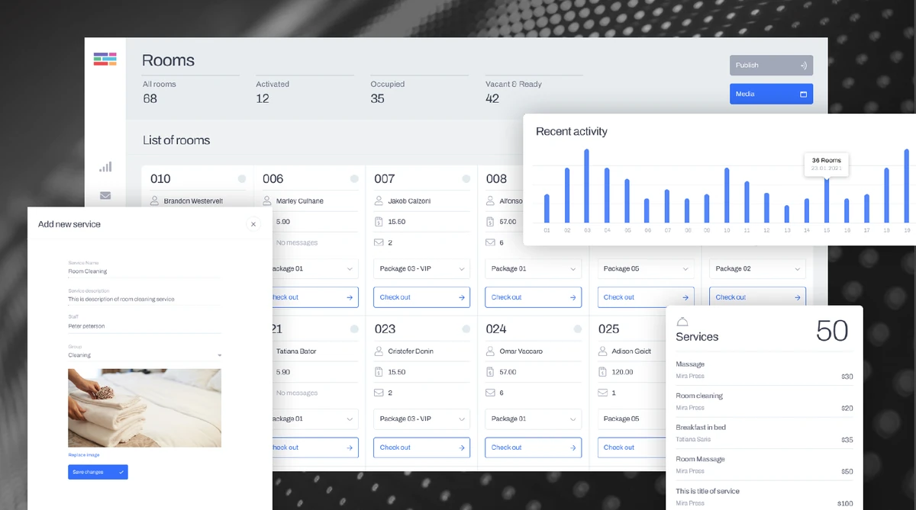Open the bar chart statistics sidebar icon
Image resolution: width=916 pixels, height=510 pixels.
[x=105, y=167]
